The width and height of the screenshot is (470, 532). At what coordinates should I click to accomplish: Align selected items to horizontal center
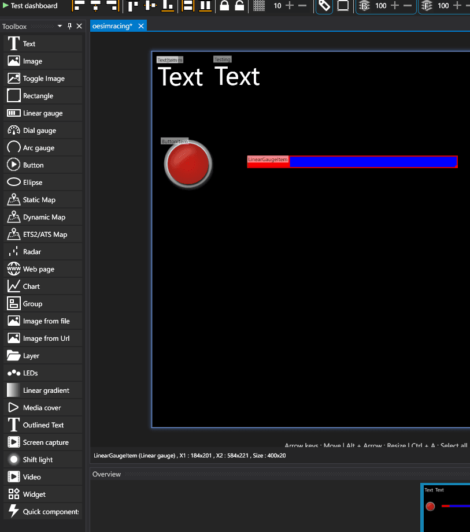pyautogui.click(x=95, y=6)
